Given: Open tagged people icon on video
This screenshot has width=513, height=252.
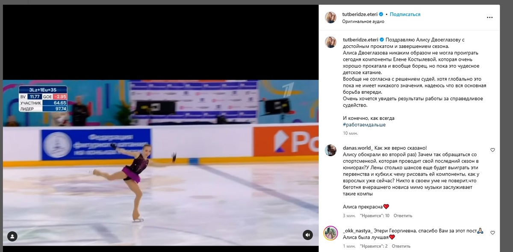Looking at the screenshot, I should [x=13, y=236].
